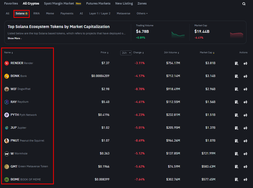Open chart details icon for GMT row

click(x=236, y=167)
